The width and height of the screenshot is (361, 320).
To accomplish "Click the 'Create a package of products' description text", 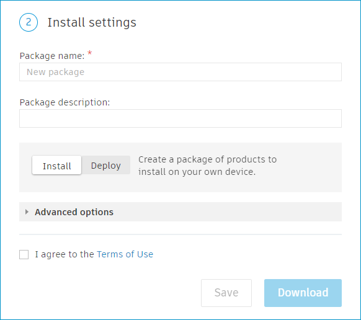I will pyautogui.click(x=207, y=166).
